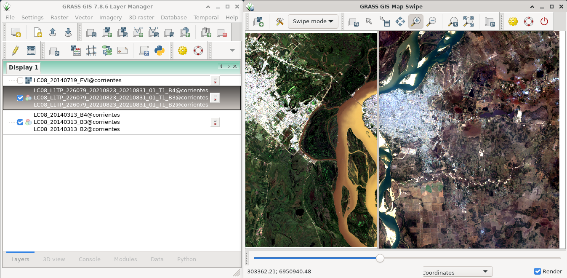The height and width of the screenshot is (278, 567).
Task: Click the EVI layer options button
Action: point(215,80)
